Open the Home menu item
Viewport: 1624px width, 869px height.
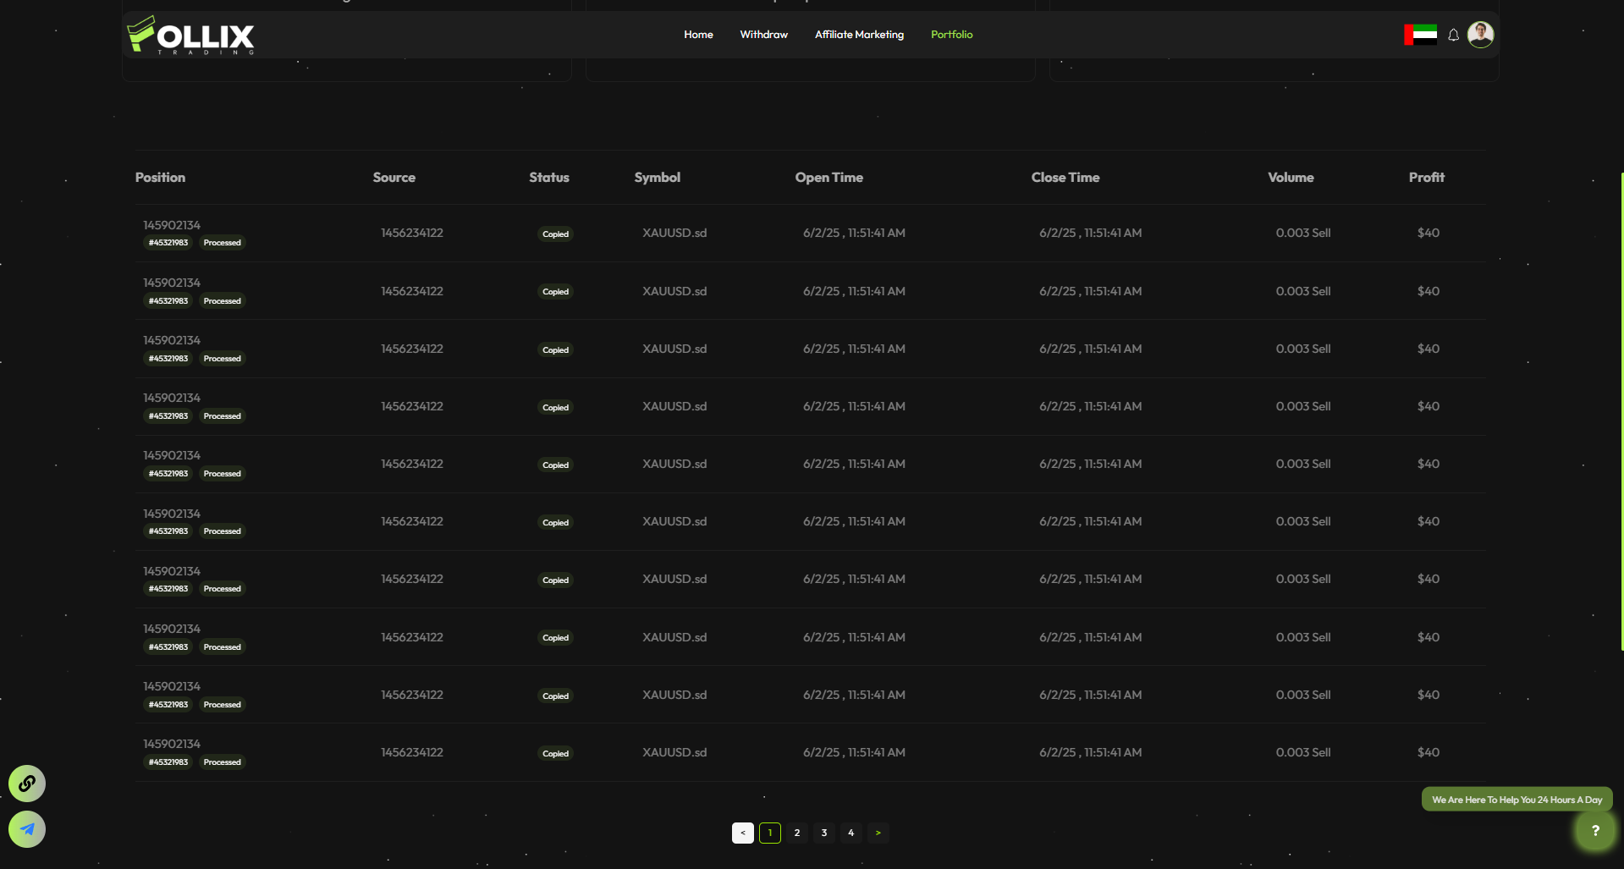(x=698, y=35)
